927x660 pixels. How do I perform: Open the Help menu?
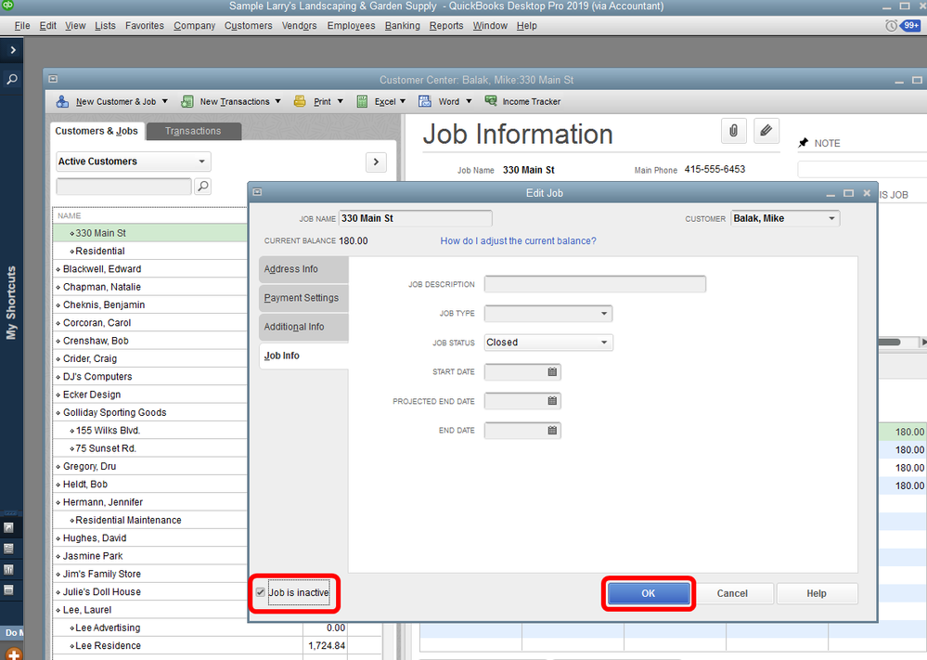click(x=526, y=25)
